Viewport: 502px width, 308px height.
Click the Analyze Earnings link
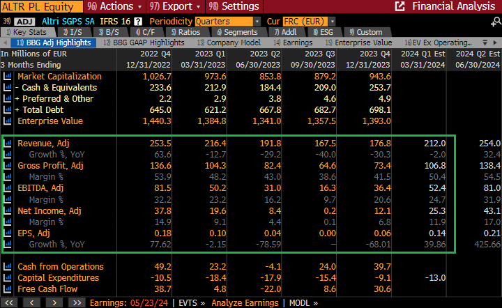(245, 302)
